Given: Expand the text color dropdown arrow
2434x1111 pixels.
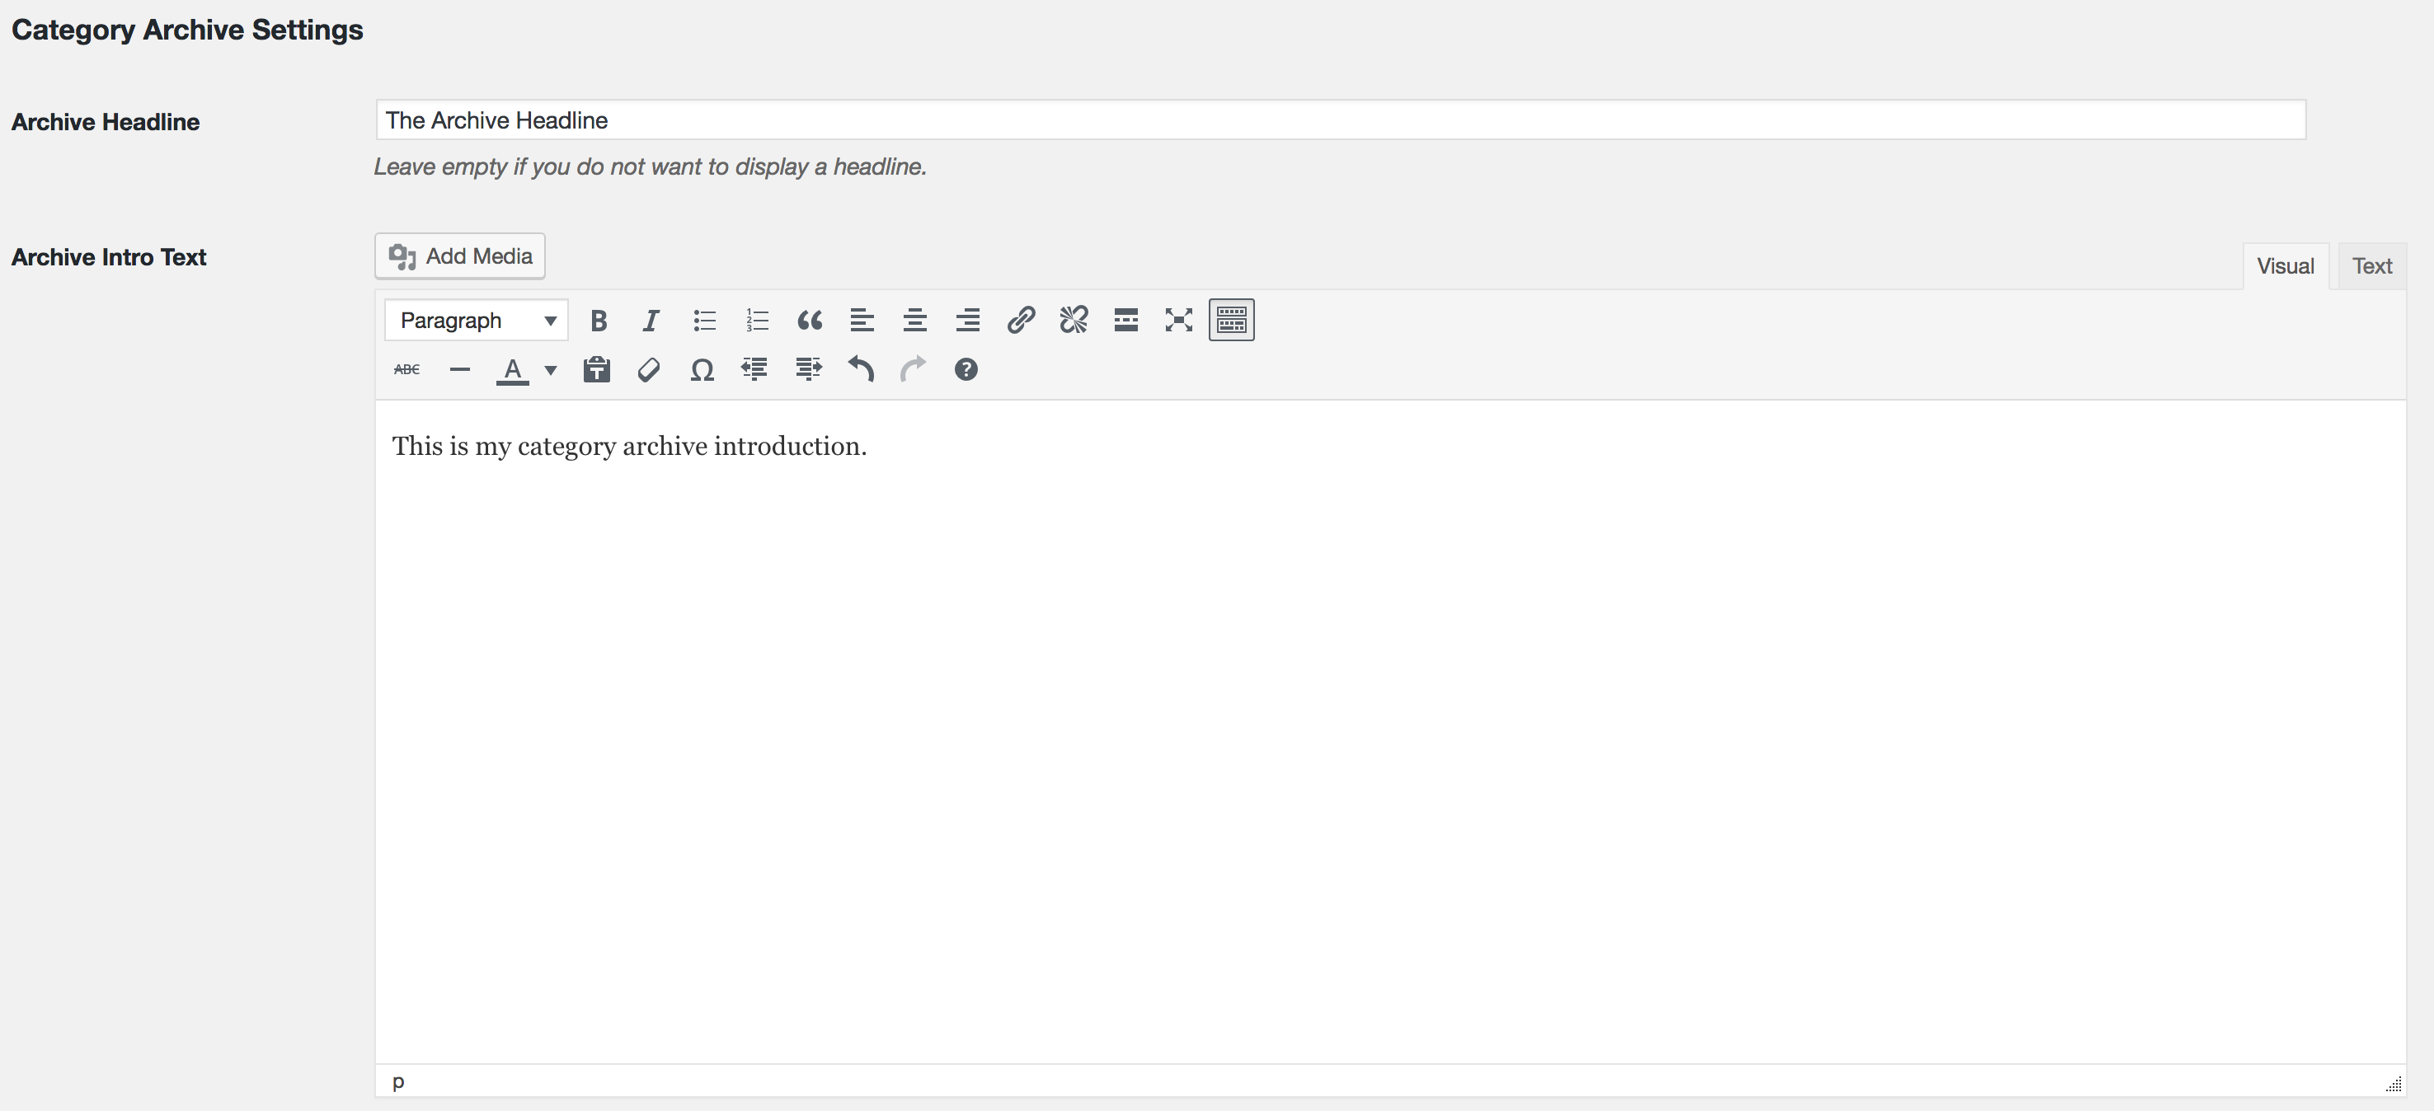Looking at the screenshot, I should point(551,370).
